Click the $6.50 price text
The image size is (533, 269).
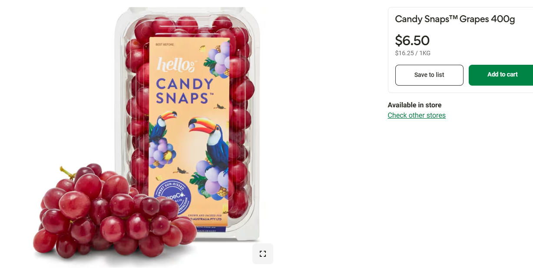[x=412, y=40]
